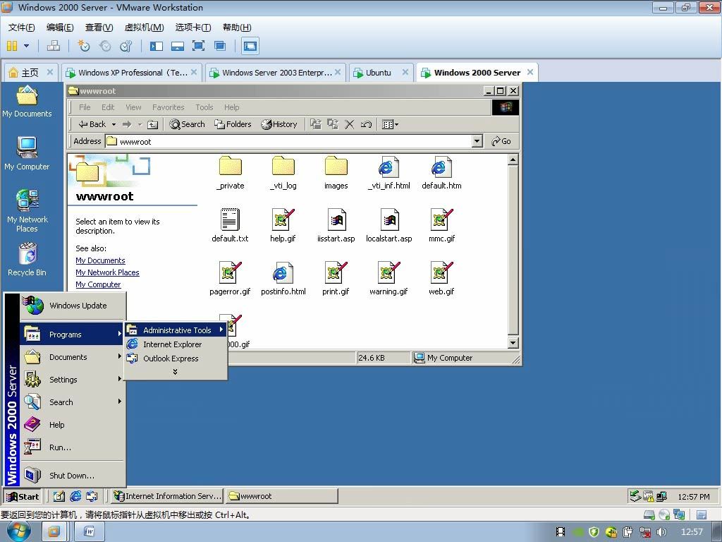Screen dimensions: 722x542
Task: Expand the Address bar dropdown
Action: (477, 141)
